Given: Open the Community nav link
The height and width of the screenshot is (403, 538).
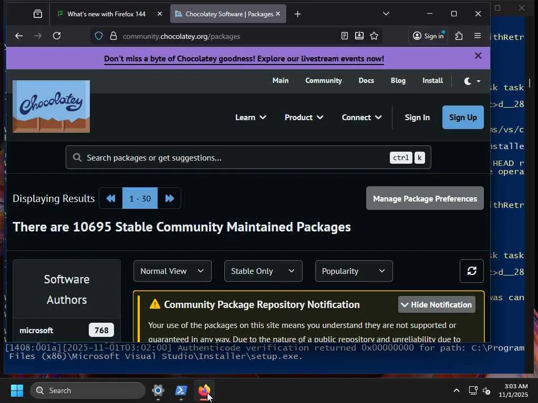Looking at the screenshot, I should [324, 80].
